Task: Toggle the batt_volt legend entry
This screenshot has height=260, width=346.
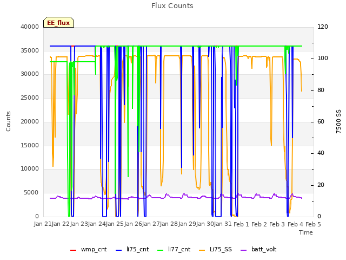Action: click(x=258, y=249)
